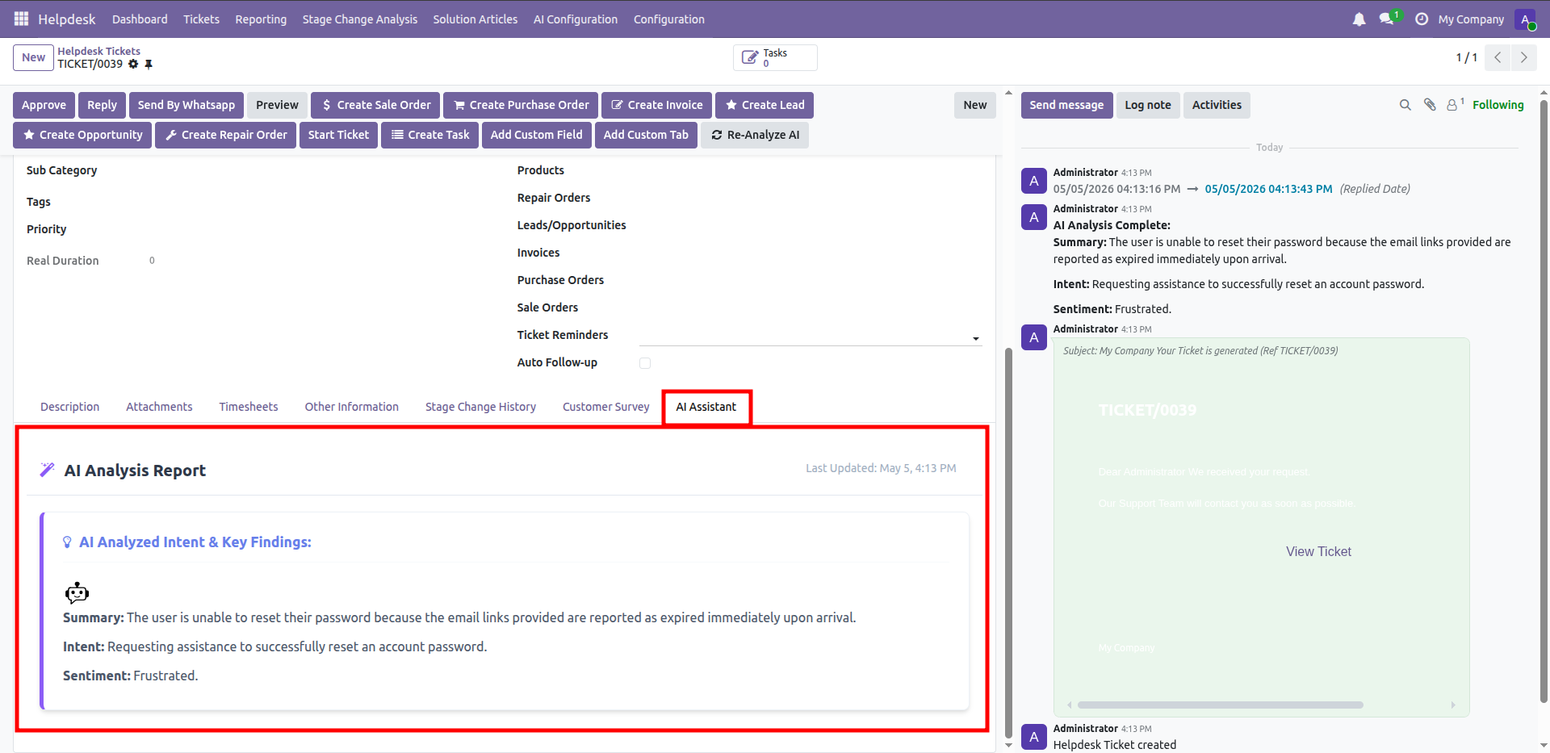Click Create Invoice button
Screen dimensions: 1550x753
click(x=656, y=105)
